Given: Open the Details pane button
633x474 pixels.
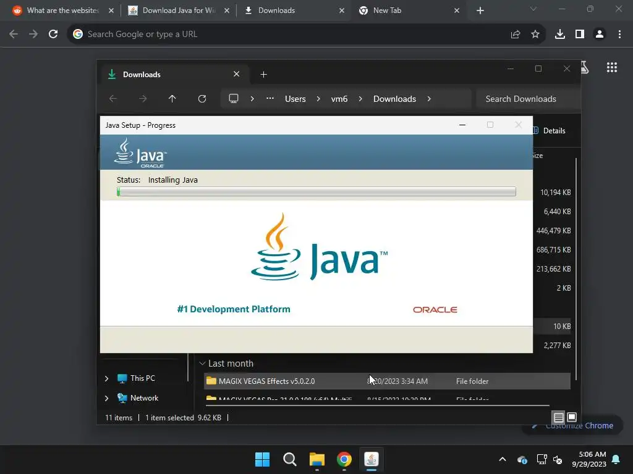Looking at the screenshot, I should [551, 131].
